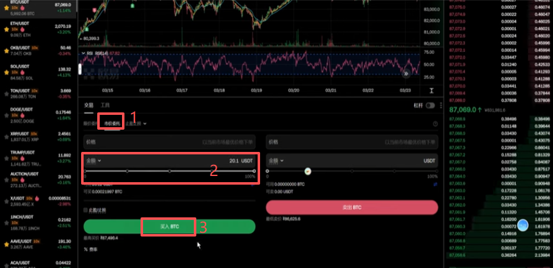Image resolution: width=553 pixels, height=268 pixels.
Task: Open the buy-side 金额 unit dropdown
Action: pos(94,161)
